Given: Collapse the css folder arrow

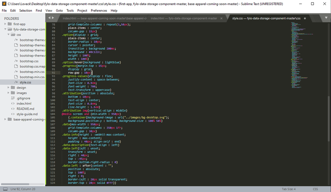Looking at the screenshot, I should pos(9,35).
